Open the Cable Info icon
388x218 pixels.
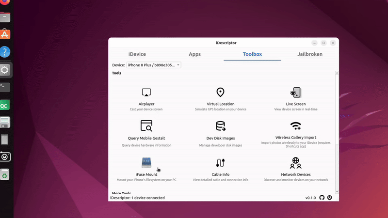tap(221, 163)
